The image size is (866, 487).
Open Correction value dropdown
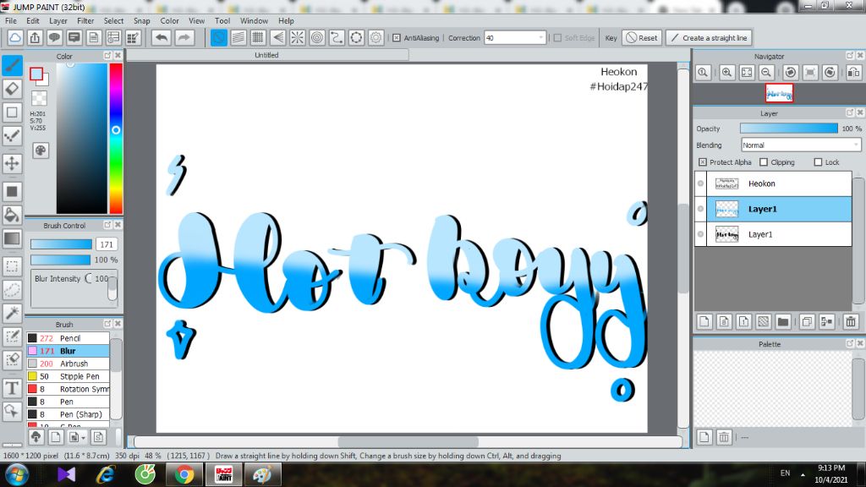coord(540,37)
